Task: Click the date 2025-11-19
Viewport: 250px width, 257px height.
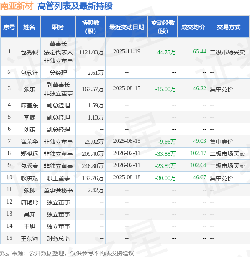Action: coord(127,52)
